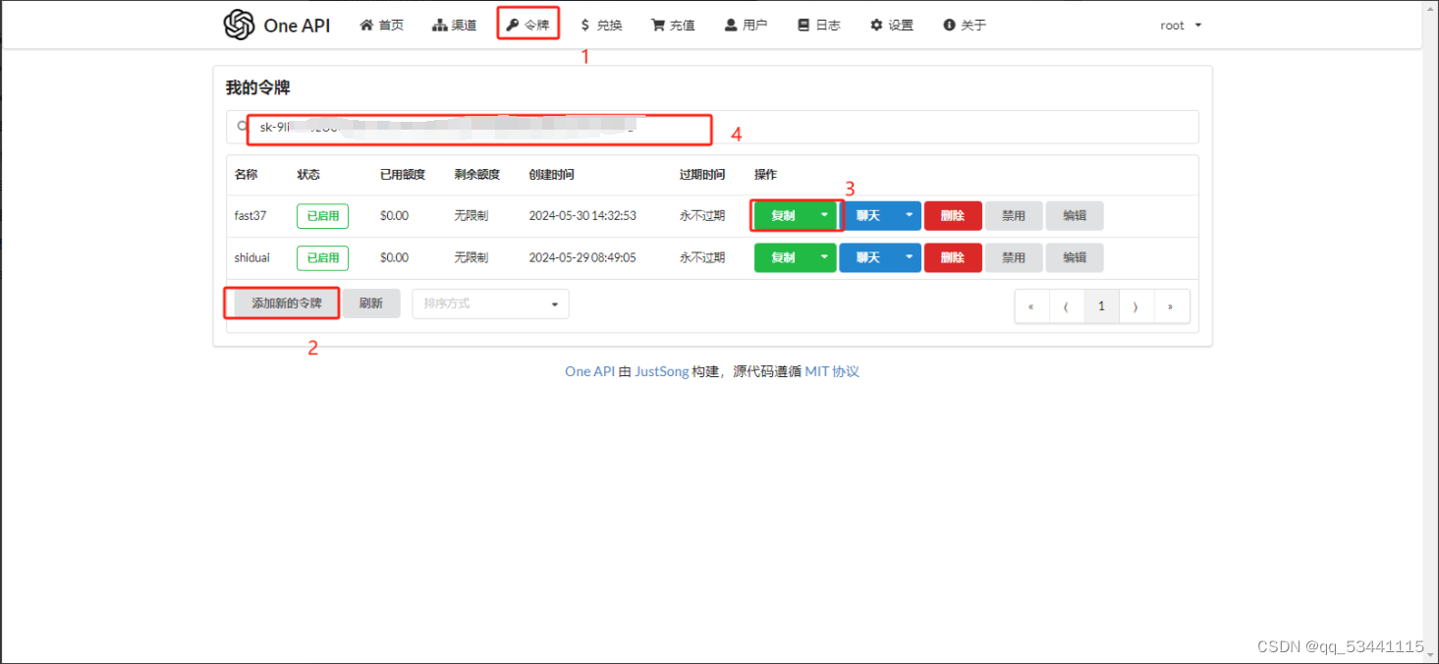1439x664 pixels.
Task: Delete the fast37 token via 删除
Action: point(952,215)
